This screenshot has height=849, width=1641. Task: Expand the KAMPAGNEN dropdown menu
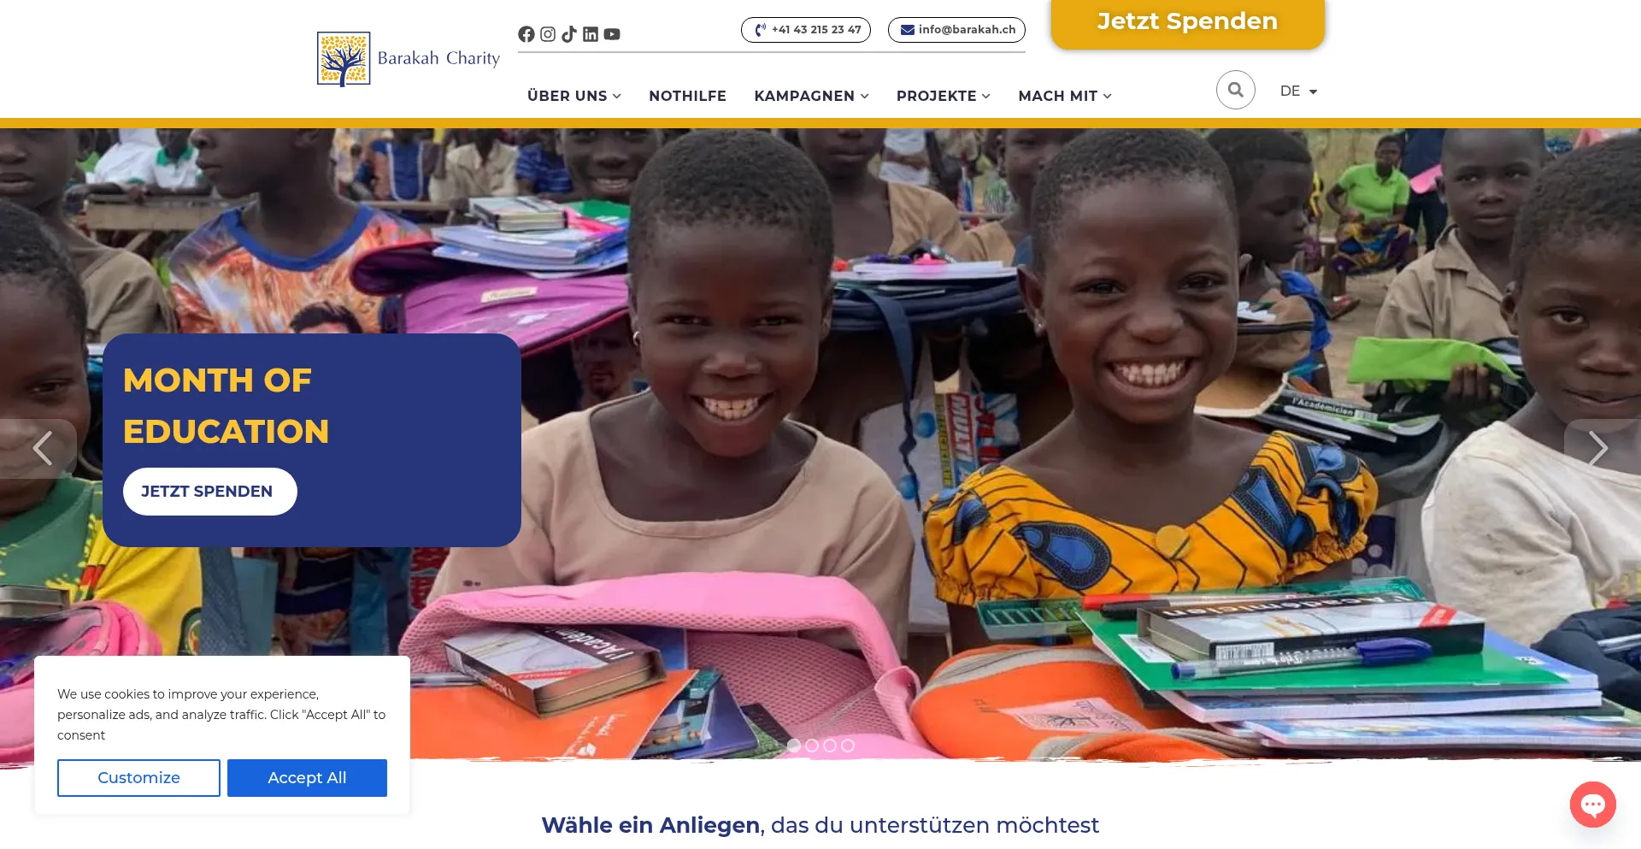[x=812, y=96]
